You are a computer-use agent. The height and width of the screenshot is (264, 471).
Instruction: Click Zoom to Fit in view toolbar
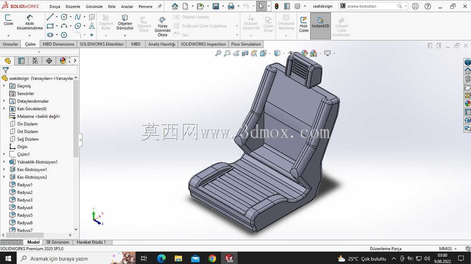coord(218,53)
